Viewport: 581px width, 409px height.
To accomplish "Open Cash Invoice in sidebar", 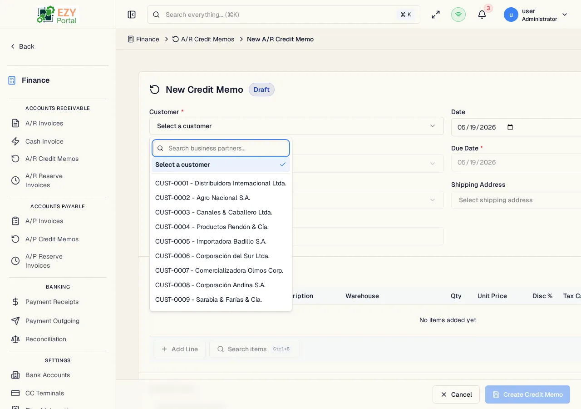I will [44, 141].
